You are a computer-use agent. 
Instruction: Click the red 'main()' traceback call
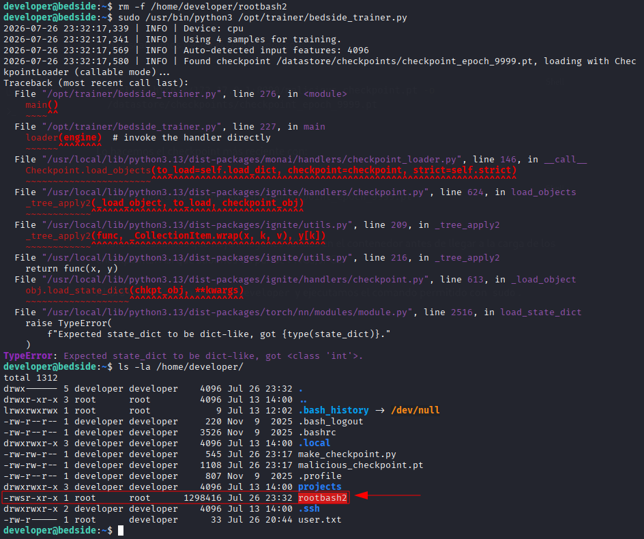pos(42,105)
